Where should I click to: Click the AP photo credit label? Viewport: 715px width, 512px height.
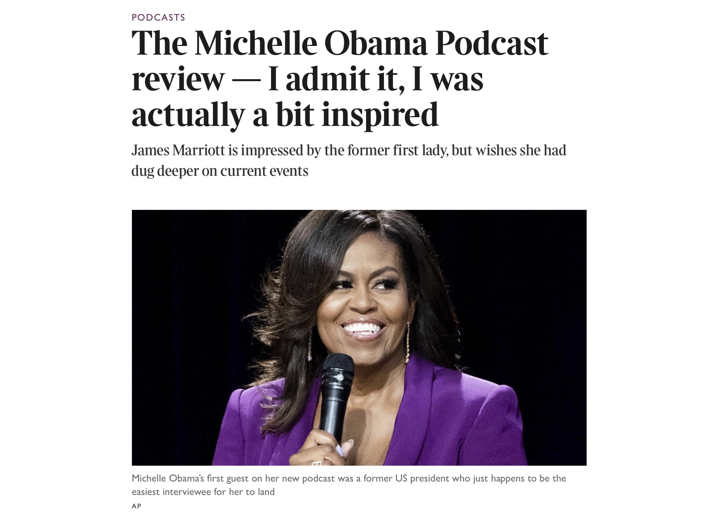[136, 506]
